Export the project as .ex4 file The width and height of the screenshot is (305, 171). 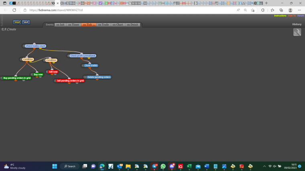tap(26, 22)
